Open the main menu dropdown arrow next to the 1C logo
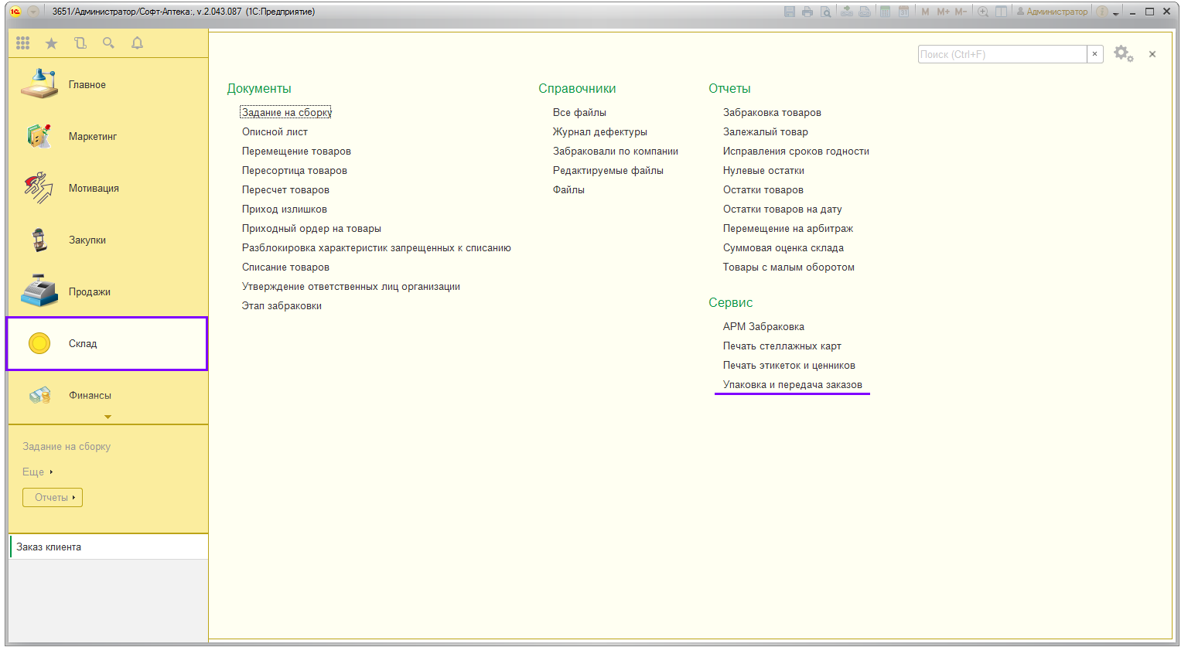 (33, 12)
